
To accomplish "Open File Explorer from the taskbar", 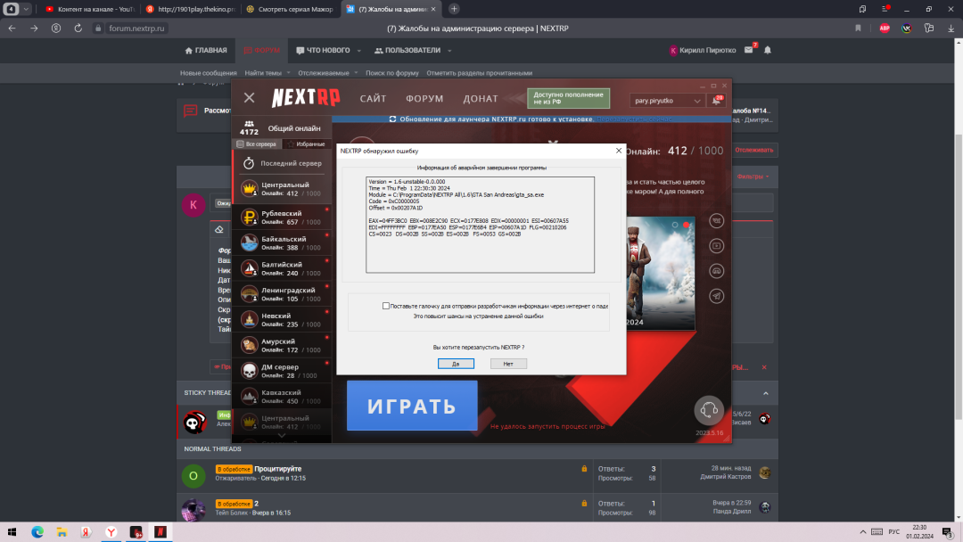I will pos(62,532).
